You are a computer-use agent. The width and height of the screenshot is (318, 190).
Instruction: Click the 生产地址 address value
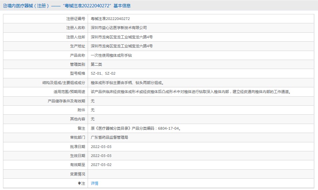click(x=122, y=46)
